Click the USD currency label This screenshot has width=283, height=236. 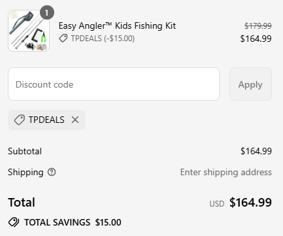click(x=217, y=204)
